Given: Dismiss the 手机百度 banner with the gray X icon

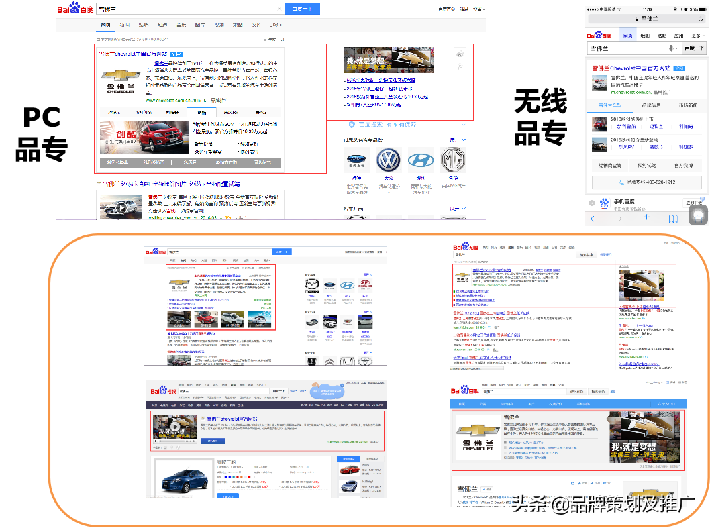Looking at the screenshot, I should pos(591,203).
